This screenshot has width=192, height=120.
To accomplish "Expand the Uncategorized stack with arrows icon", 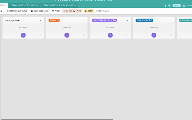I will pos(40,35).
